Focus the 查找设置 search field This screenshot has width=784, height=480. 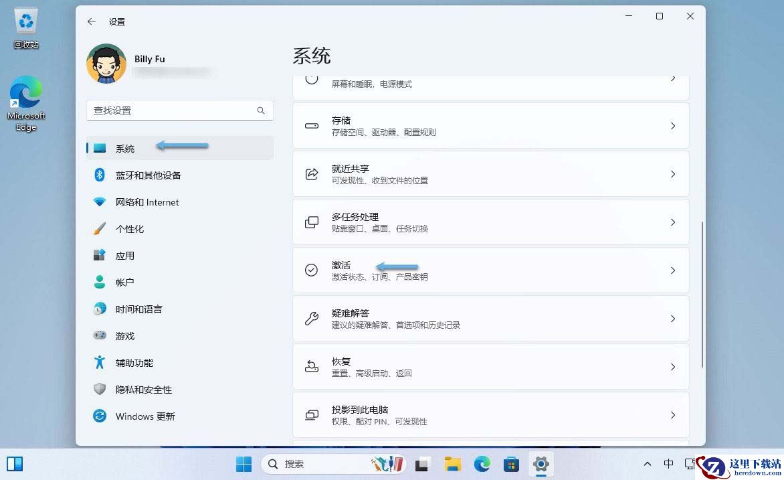coord(180,110)
